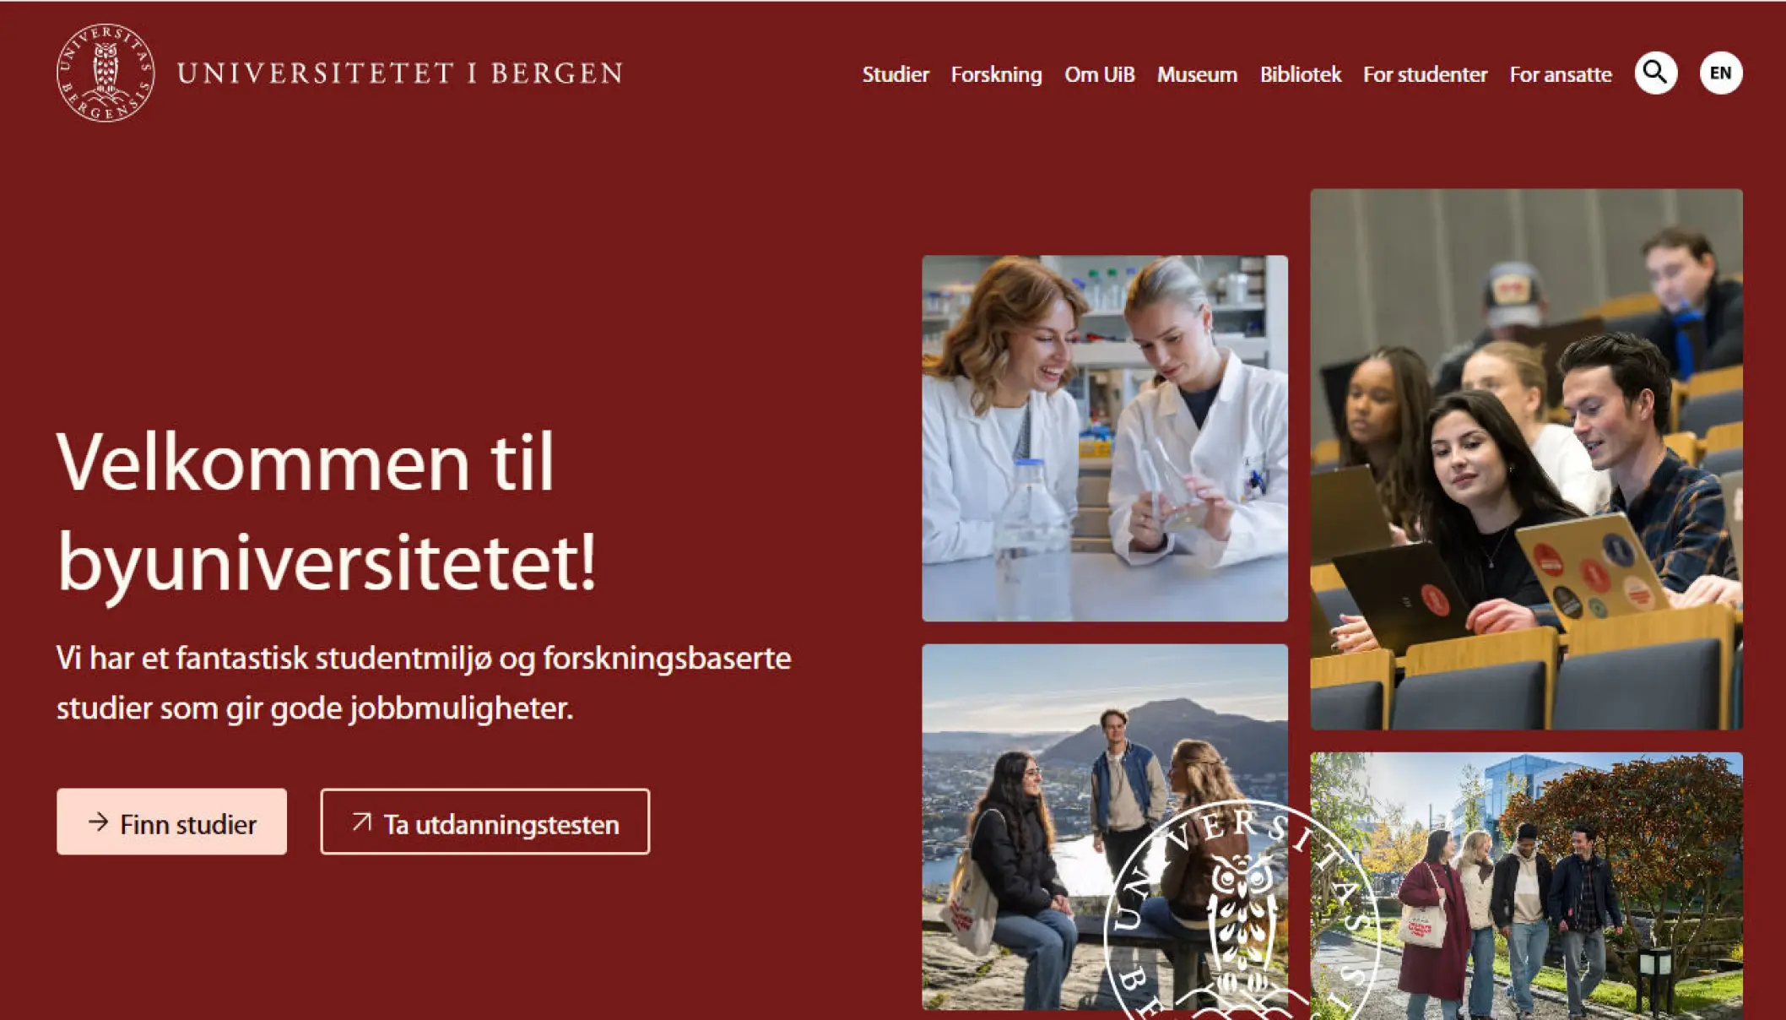Go to Om UiB
Image resolution: width=1786 pixels, height=1020 pixels.
pyautogui.click(x=1099, y=74)
